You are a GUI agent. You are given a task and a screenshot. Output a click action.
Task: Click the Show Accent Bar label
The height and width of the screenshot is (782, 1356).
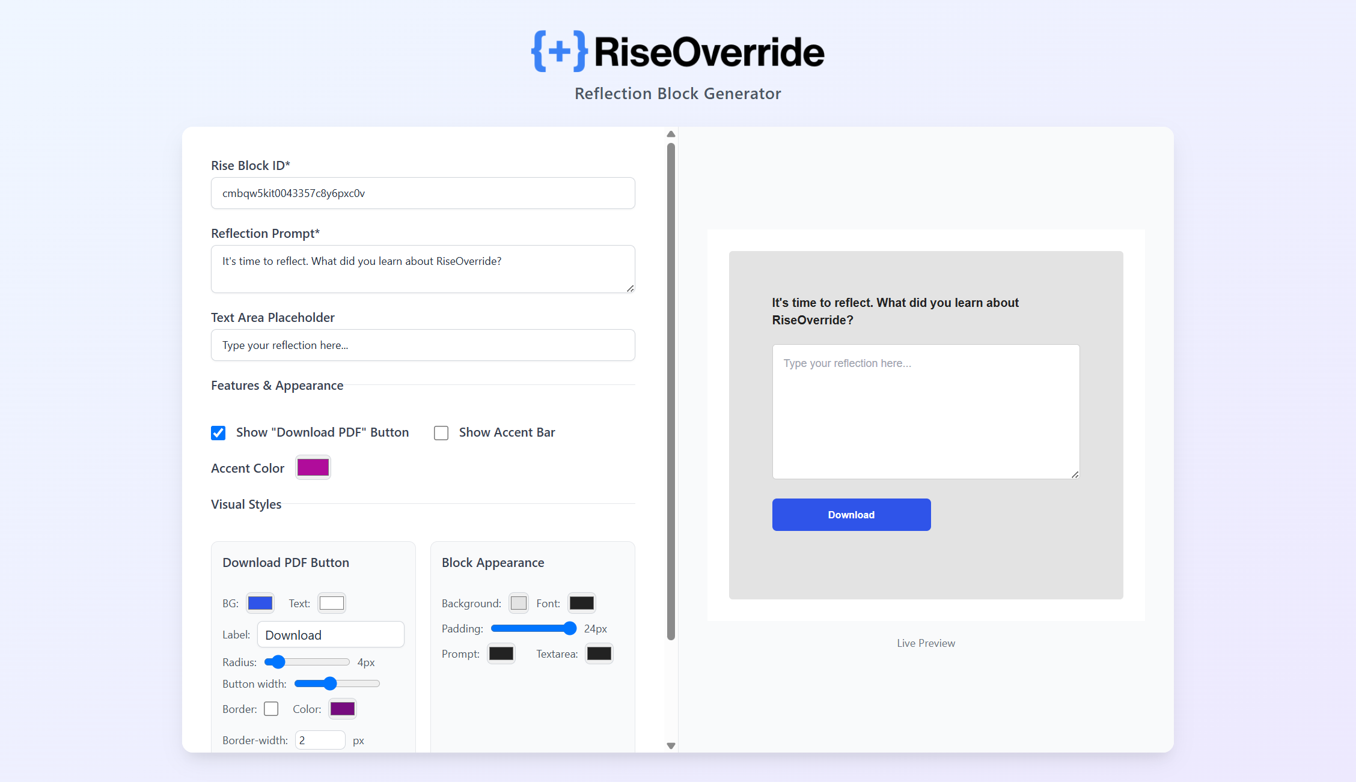click(507, 432)
